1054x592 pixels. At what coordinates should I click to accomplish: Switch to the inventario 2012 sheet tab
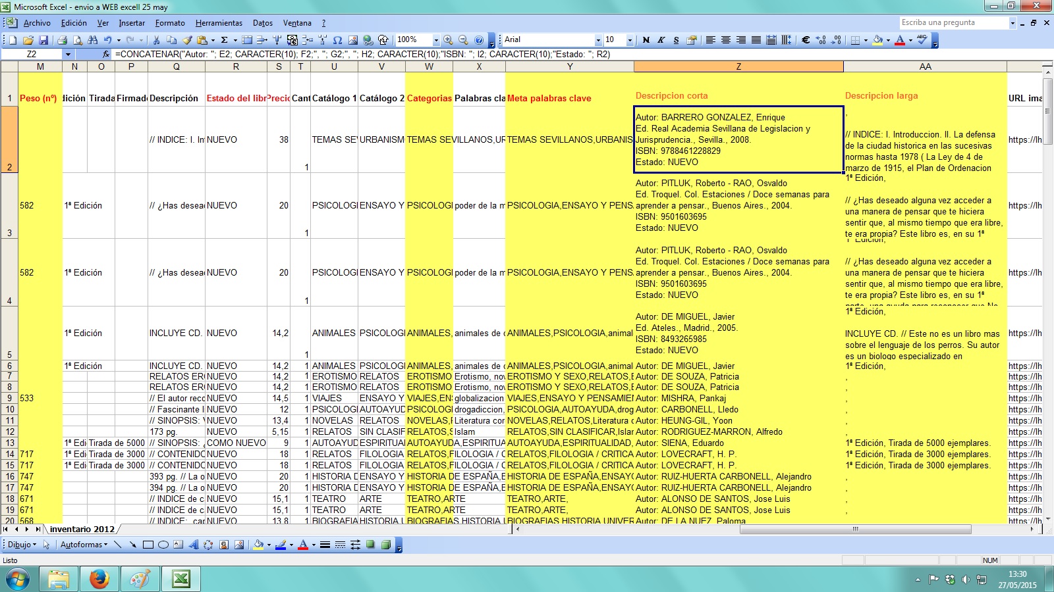pyautogui.click(x=82, y=529)
